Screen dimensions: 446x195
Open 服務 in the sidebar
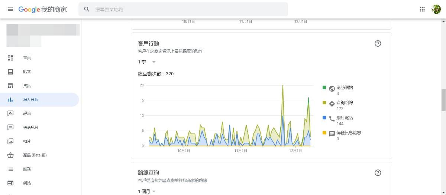pos(27,169)
